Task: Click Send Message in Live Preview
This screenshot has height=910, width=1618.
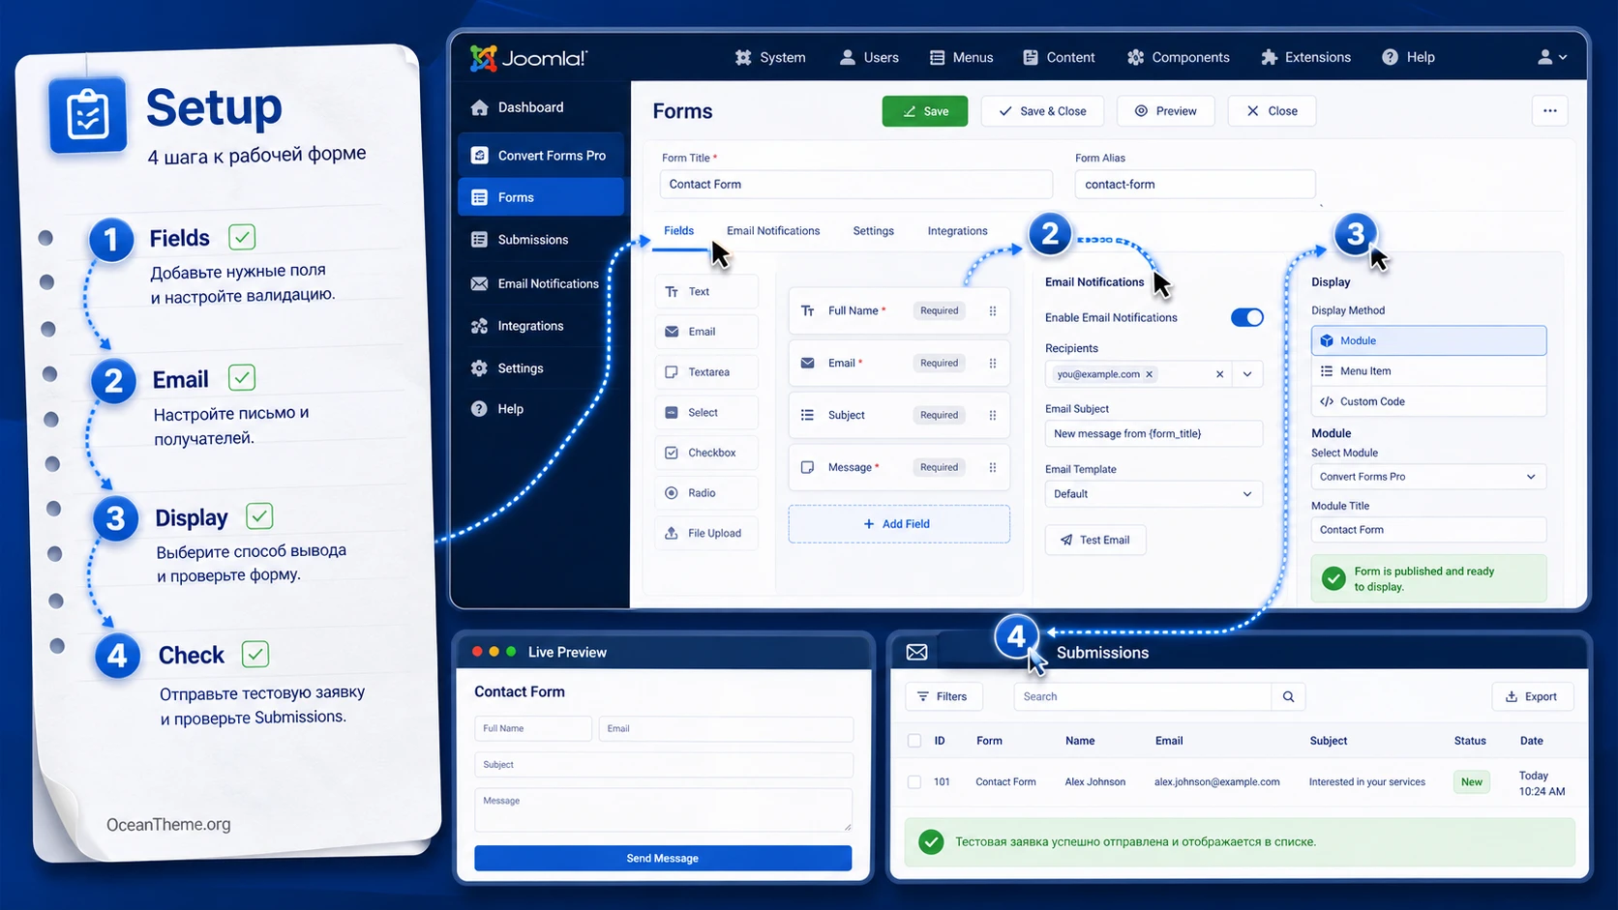Action: click(x=663, y=859)
